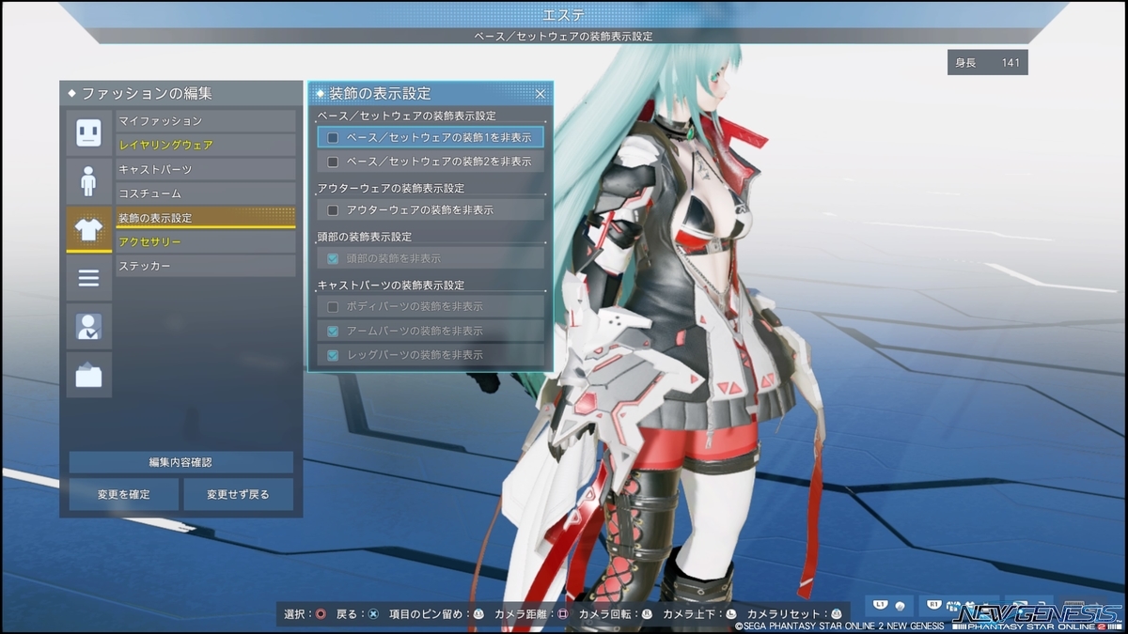Open the レイヤリングウェア menu entry
This screenshot has width=1128, height=634.
tap(206, 145)
